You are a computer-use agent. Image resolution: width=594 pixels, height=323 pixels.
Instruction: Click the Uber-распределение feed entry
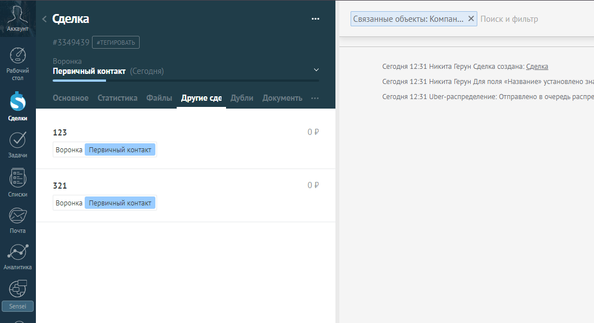tap(488, 97)
